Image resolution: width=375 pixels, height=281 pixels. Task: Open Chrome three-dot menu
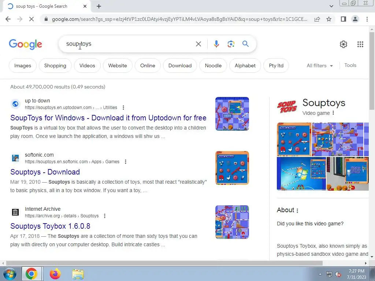(x=367, y=19)
